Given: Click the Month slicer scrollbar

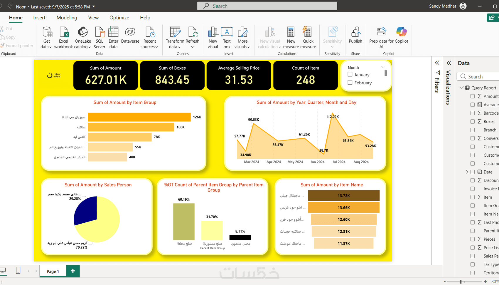Looking at the screenshot, I should coord(386,73).
